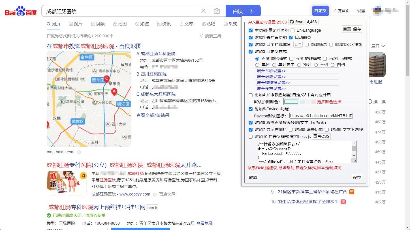The height and width of the screenshot is (230, 410).
Task: Open the 地图 tab
Action: pos(120,24)
